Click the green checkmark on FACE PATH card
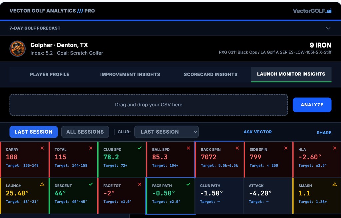This screenshot has width=341, height=218. [188, 184]
